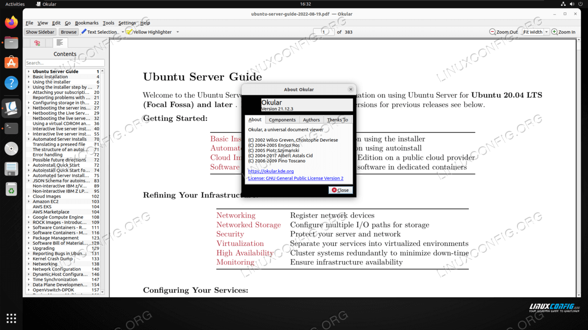Click the Contents search field
Image resolution: width=588 pixels, height=330 pixels.
(x=65, y=63)
